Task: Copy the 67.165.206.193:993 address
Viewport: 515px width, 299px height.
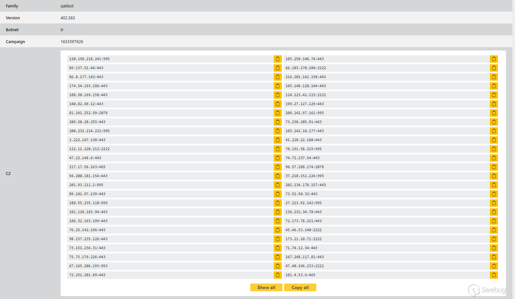Action: point(278,266)
